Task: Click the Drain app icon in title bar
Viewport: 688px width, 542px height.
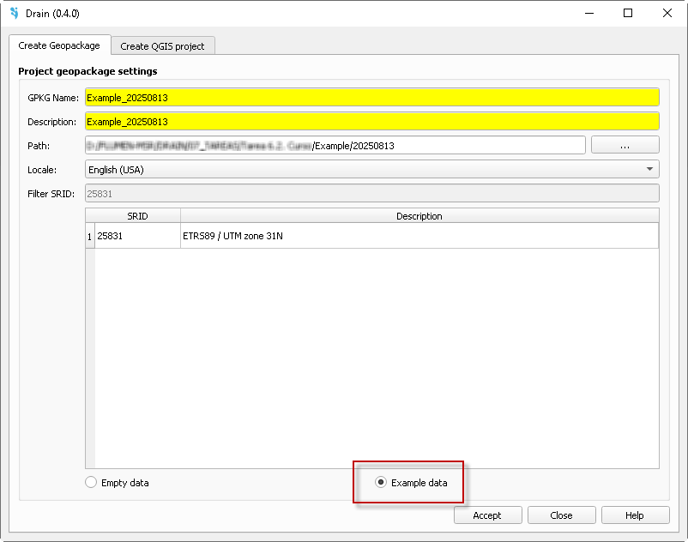Action: click(14, 14)
